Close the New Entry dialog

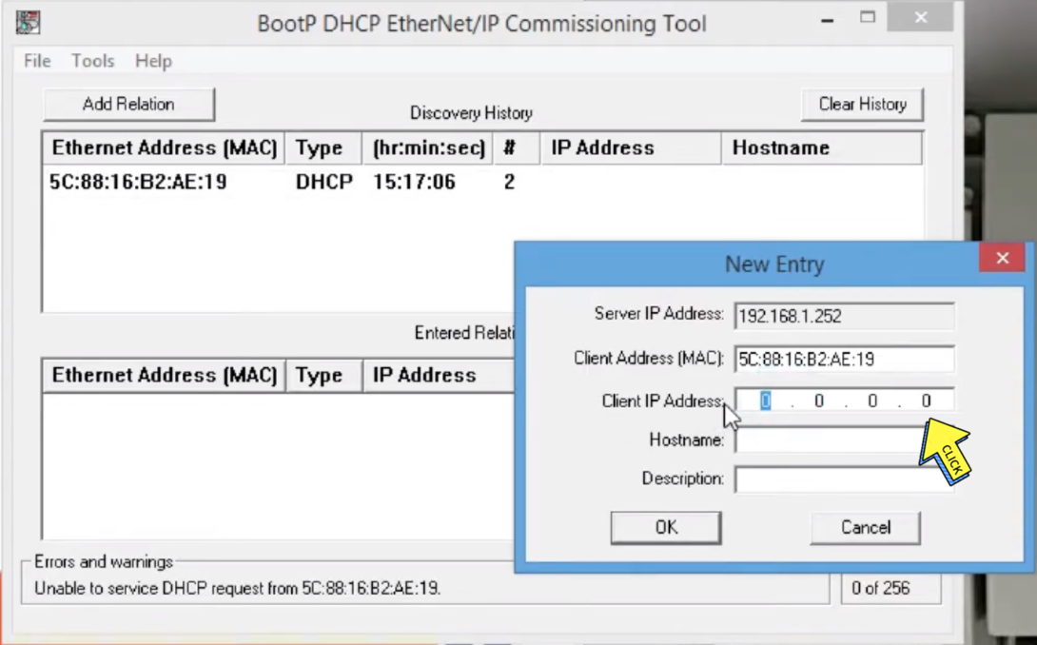click(1002, 258)
